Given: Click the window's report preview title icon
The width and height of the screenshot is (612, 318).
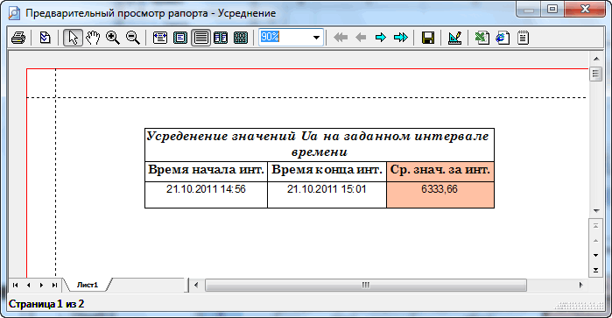Looking at the screenshot, I should pyautogui.click(x=14, y=13).
